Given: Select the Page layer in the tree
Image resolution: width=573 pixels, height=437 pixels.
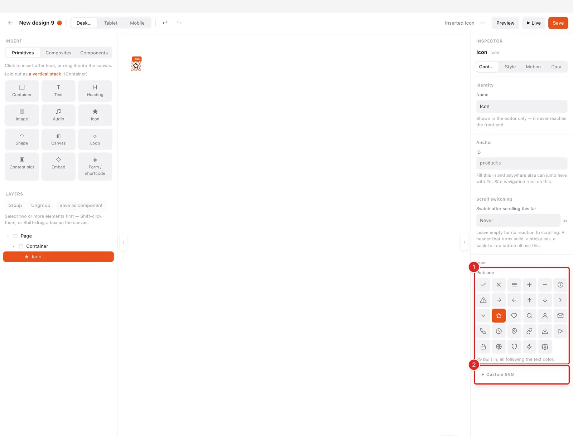Looking at the screenshot, I should (58, 236).
